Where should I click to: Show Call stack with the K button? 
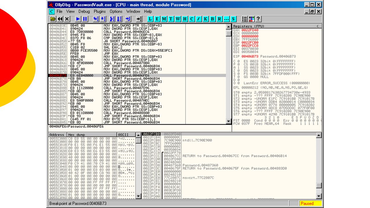click(206, 19)
